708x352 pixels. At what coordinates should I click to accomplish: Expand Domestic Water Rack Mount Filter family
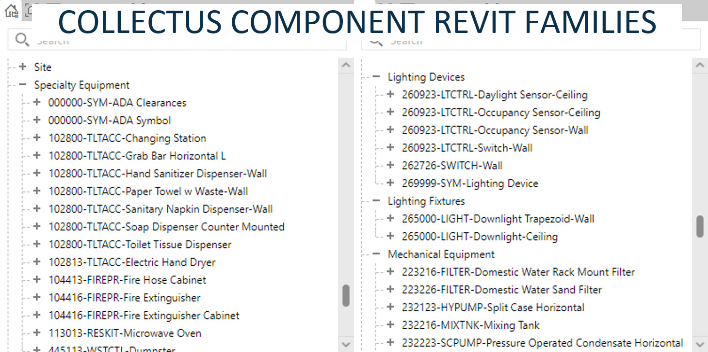click(390, 272)
